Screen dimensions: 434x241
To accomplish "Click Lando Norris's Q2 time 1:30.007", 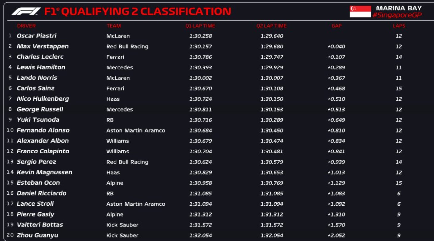I will point(272,78).
